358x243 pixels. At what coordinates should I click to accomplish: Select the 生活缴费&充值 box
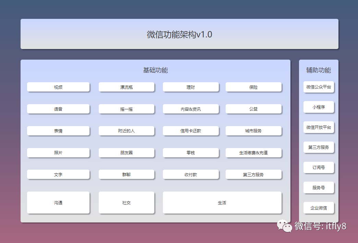[253, 153]
